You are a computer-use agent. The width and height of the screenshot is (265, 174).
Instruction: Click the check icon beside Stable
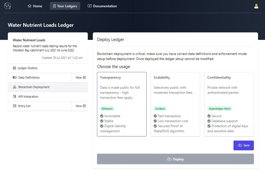(102, 121)
